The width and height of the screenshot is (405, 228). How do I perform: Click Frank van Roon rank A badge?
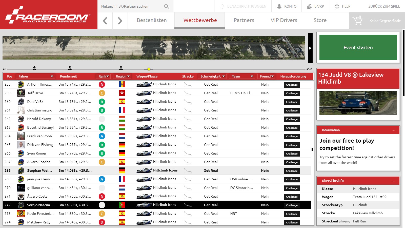point(102,136)
